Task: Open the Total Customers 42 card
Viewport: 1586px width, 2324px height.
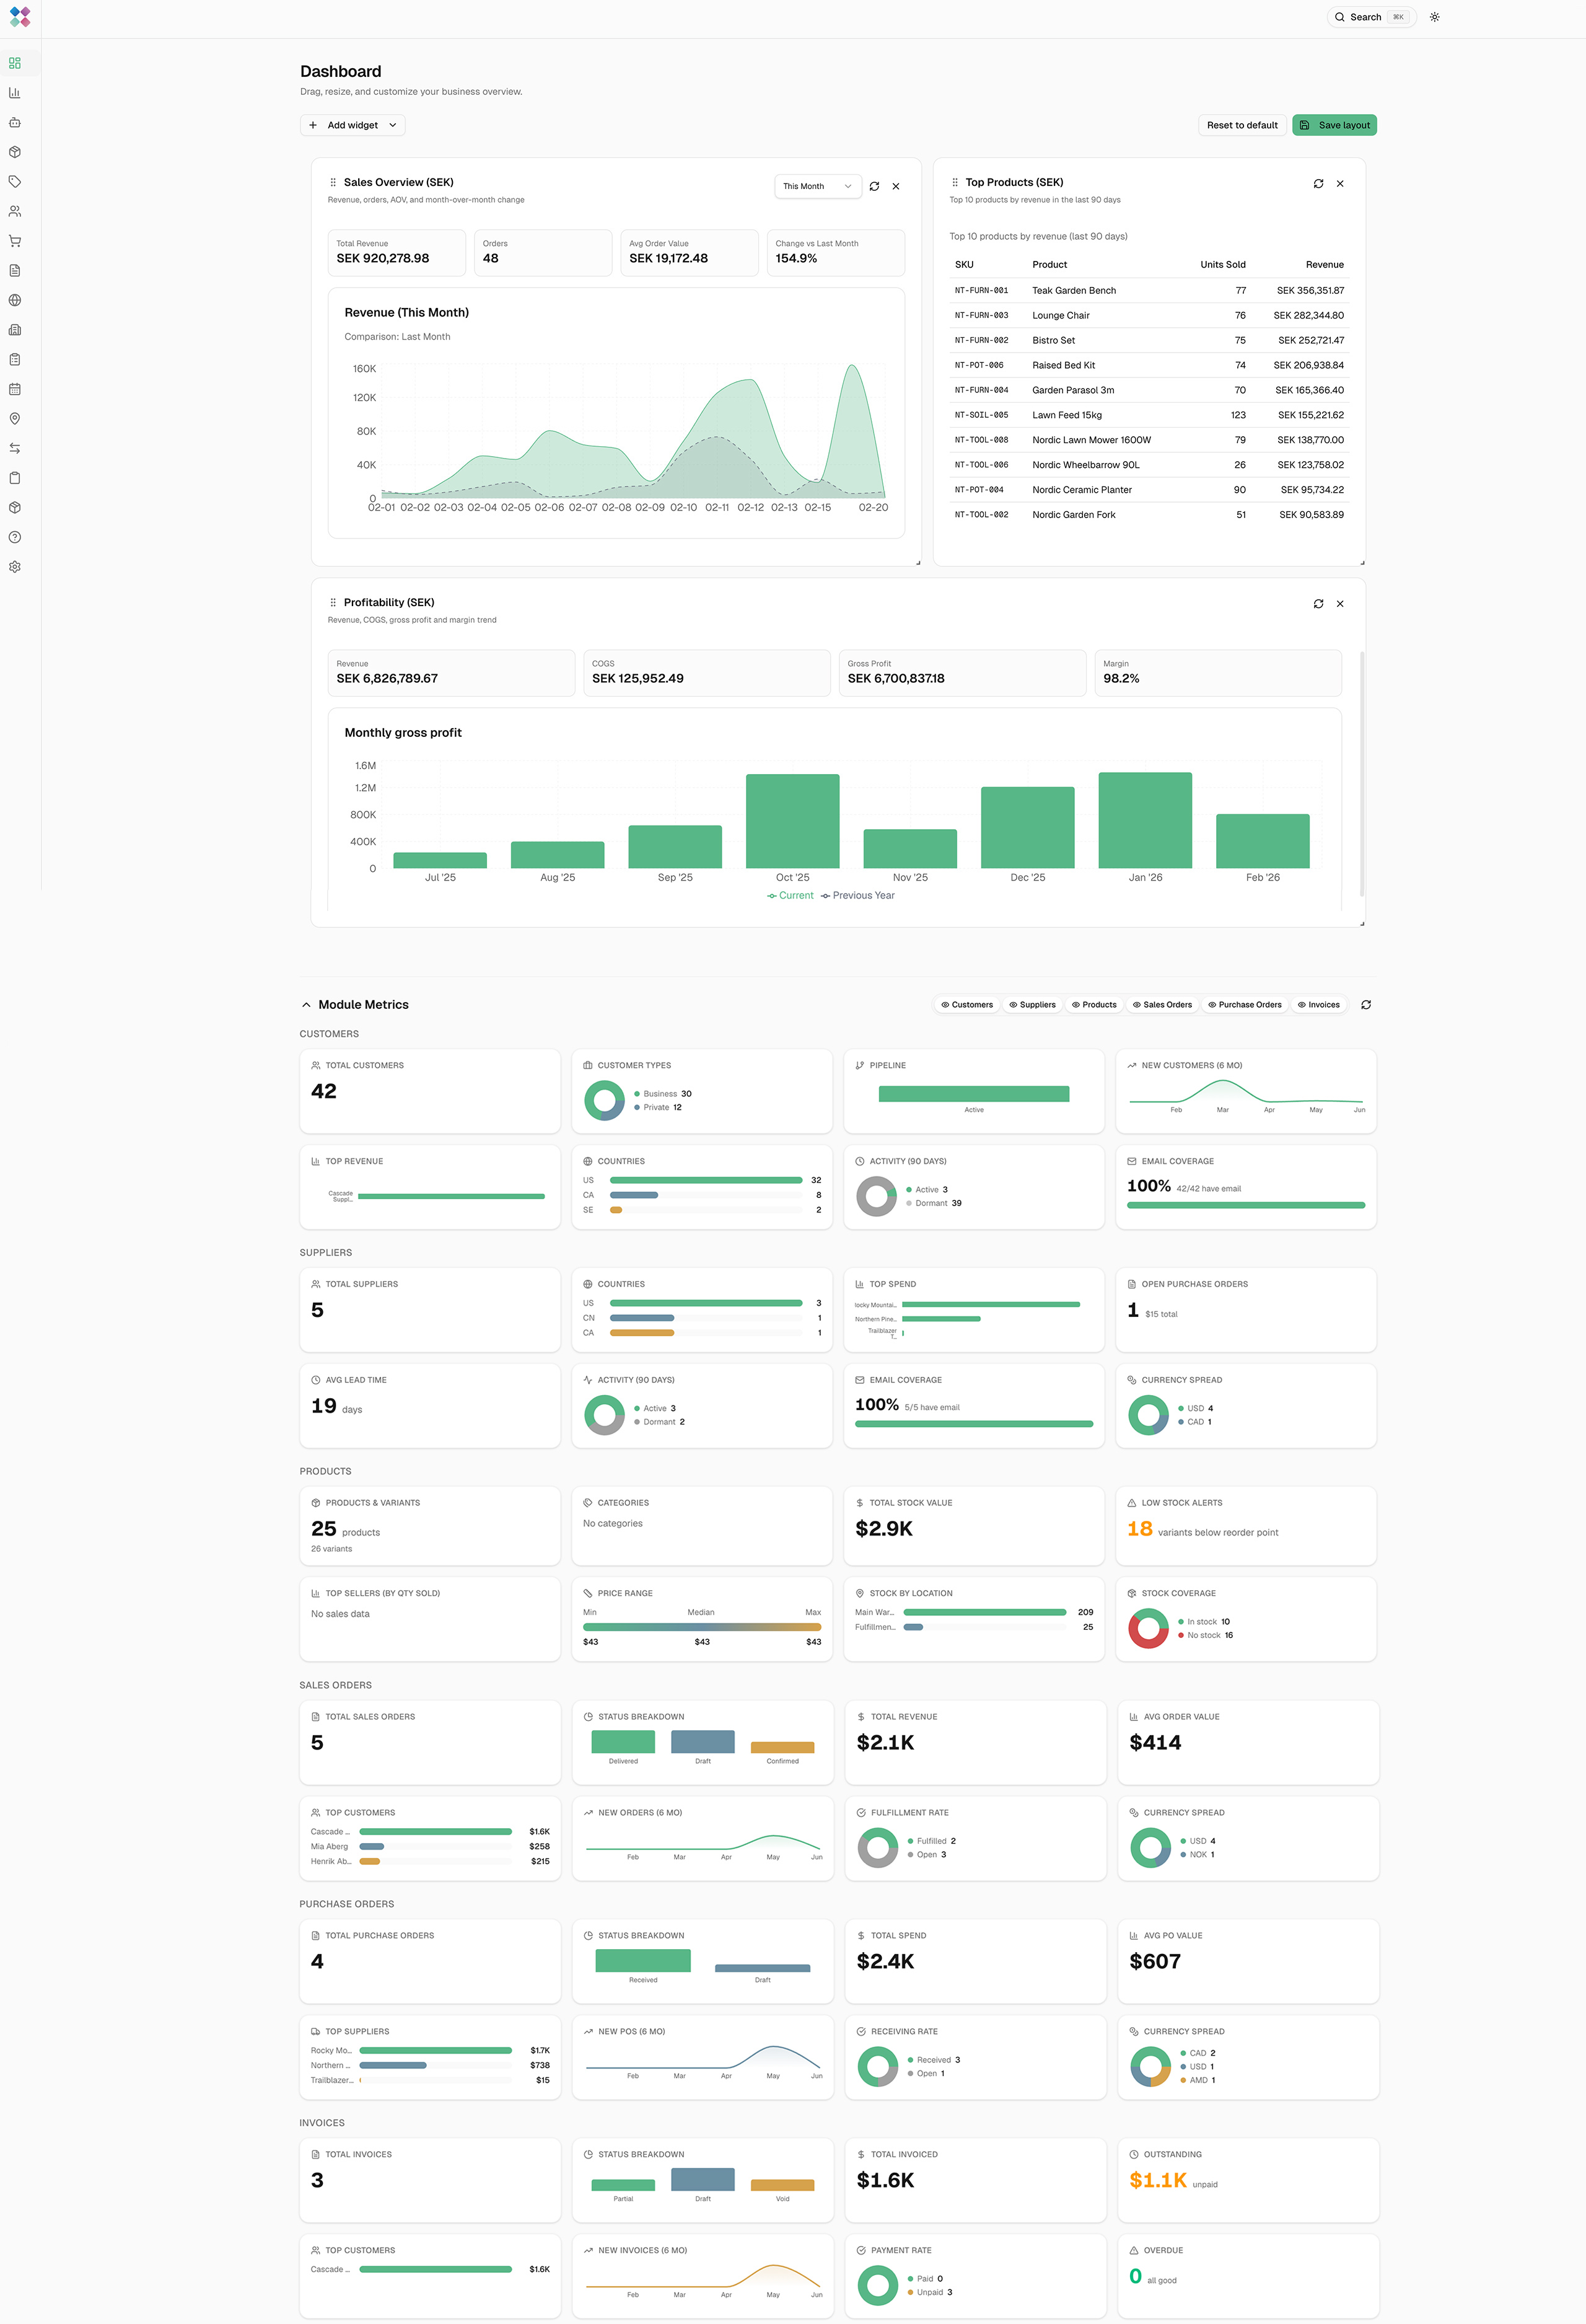Action: click(x=430, y=1091)
